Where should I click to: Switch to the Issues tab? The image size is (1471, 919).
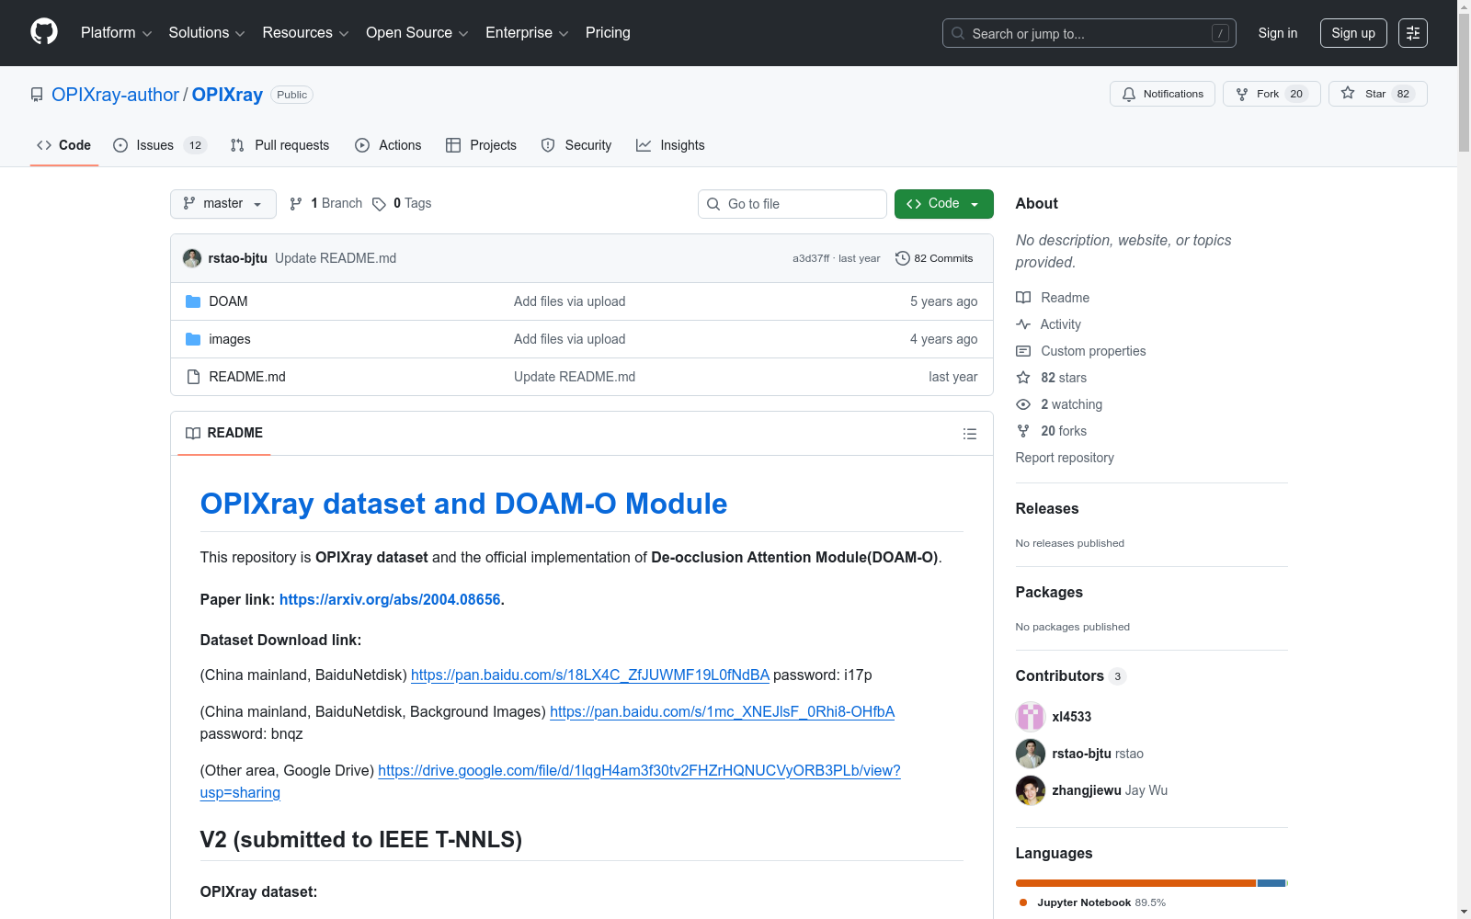point(159,145)
